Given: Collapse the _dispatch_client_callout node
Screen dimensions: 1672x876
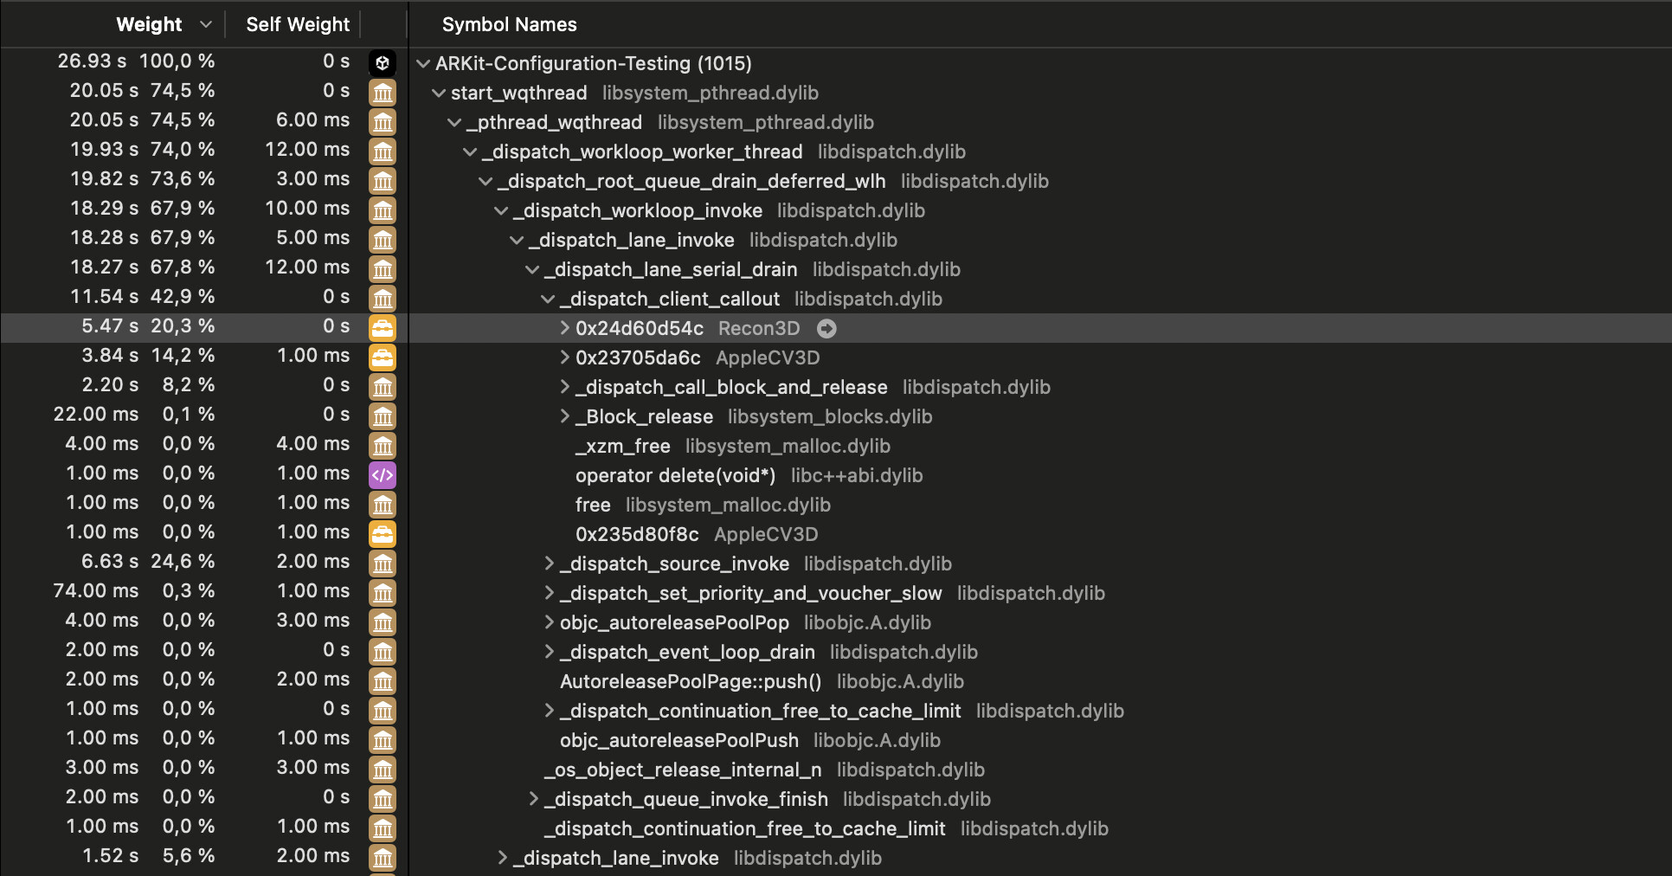Looking at the screenshot, I should pos(548,299).
